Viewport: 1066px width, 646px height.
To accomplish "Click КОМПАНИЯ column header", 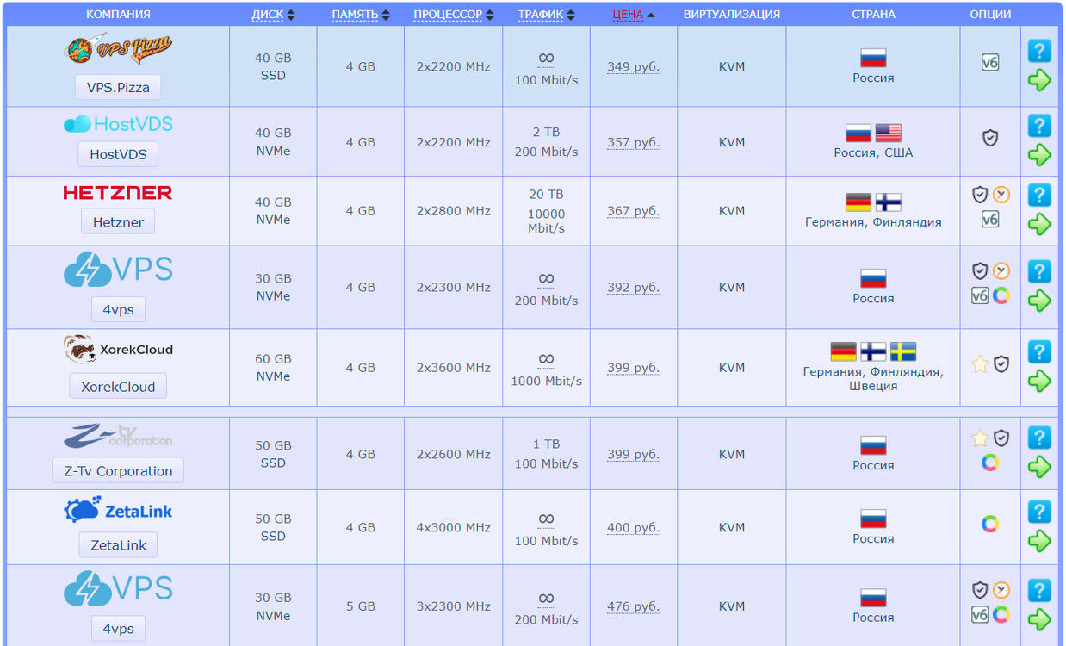I will tap(118, 14).
